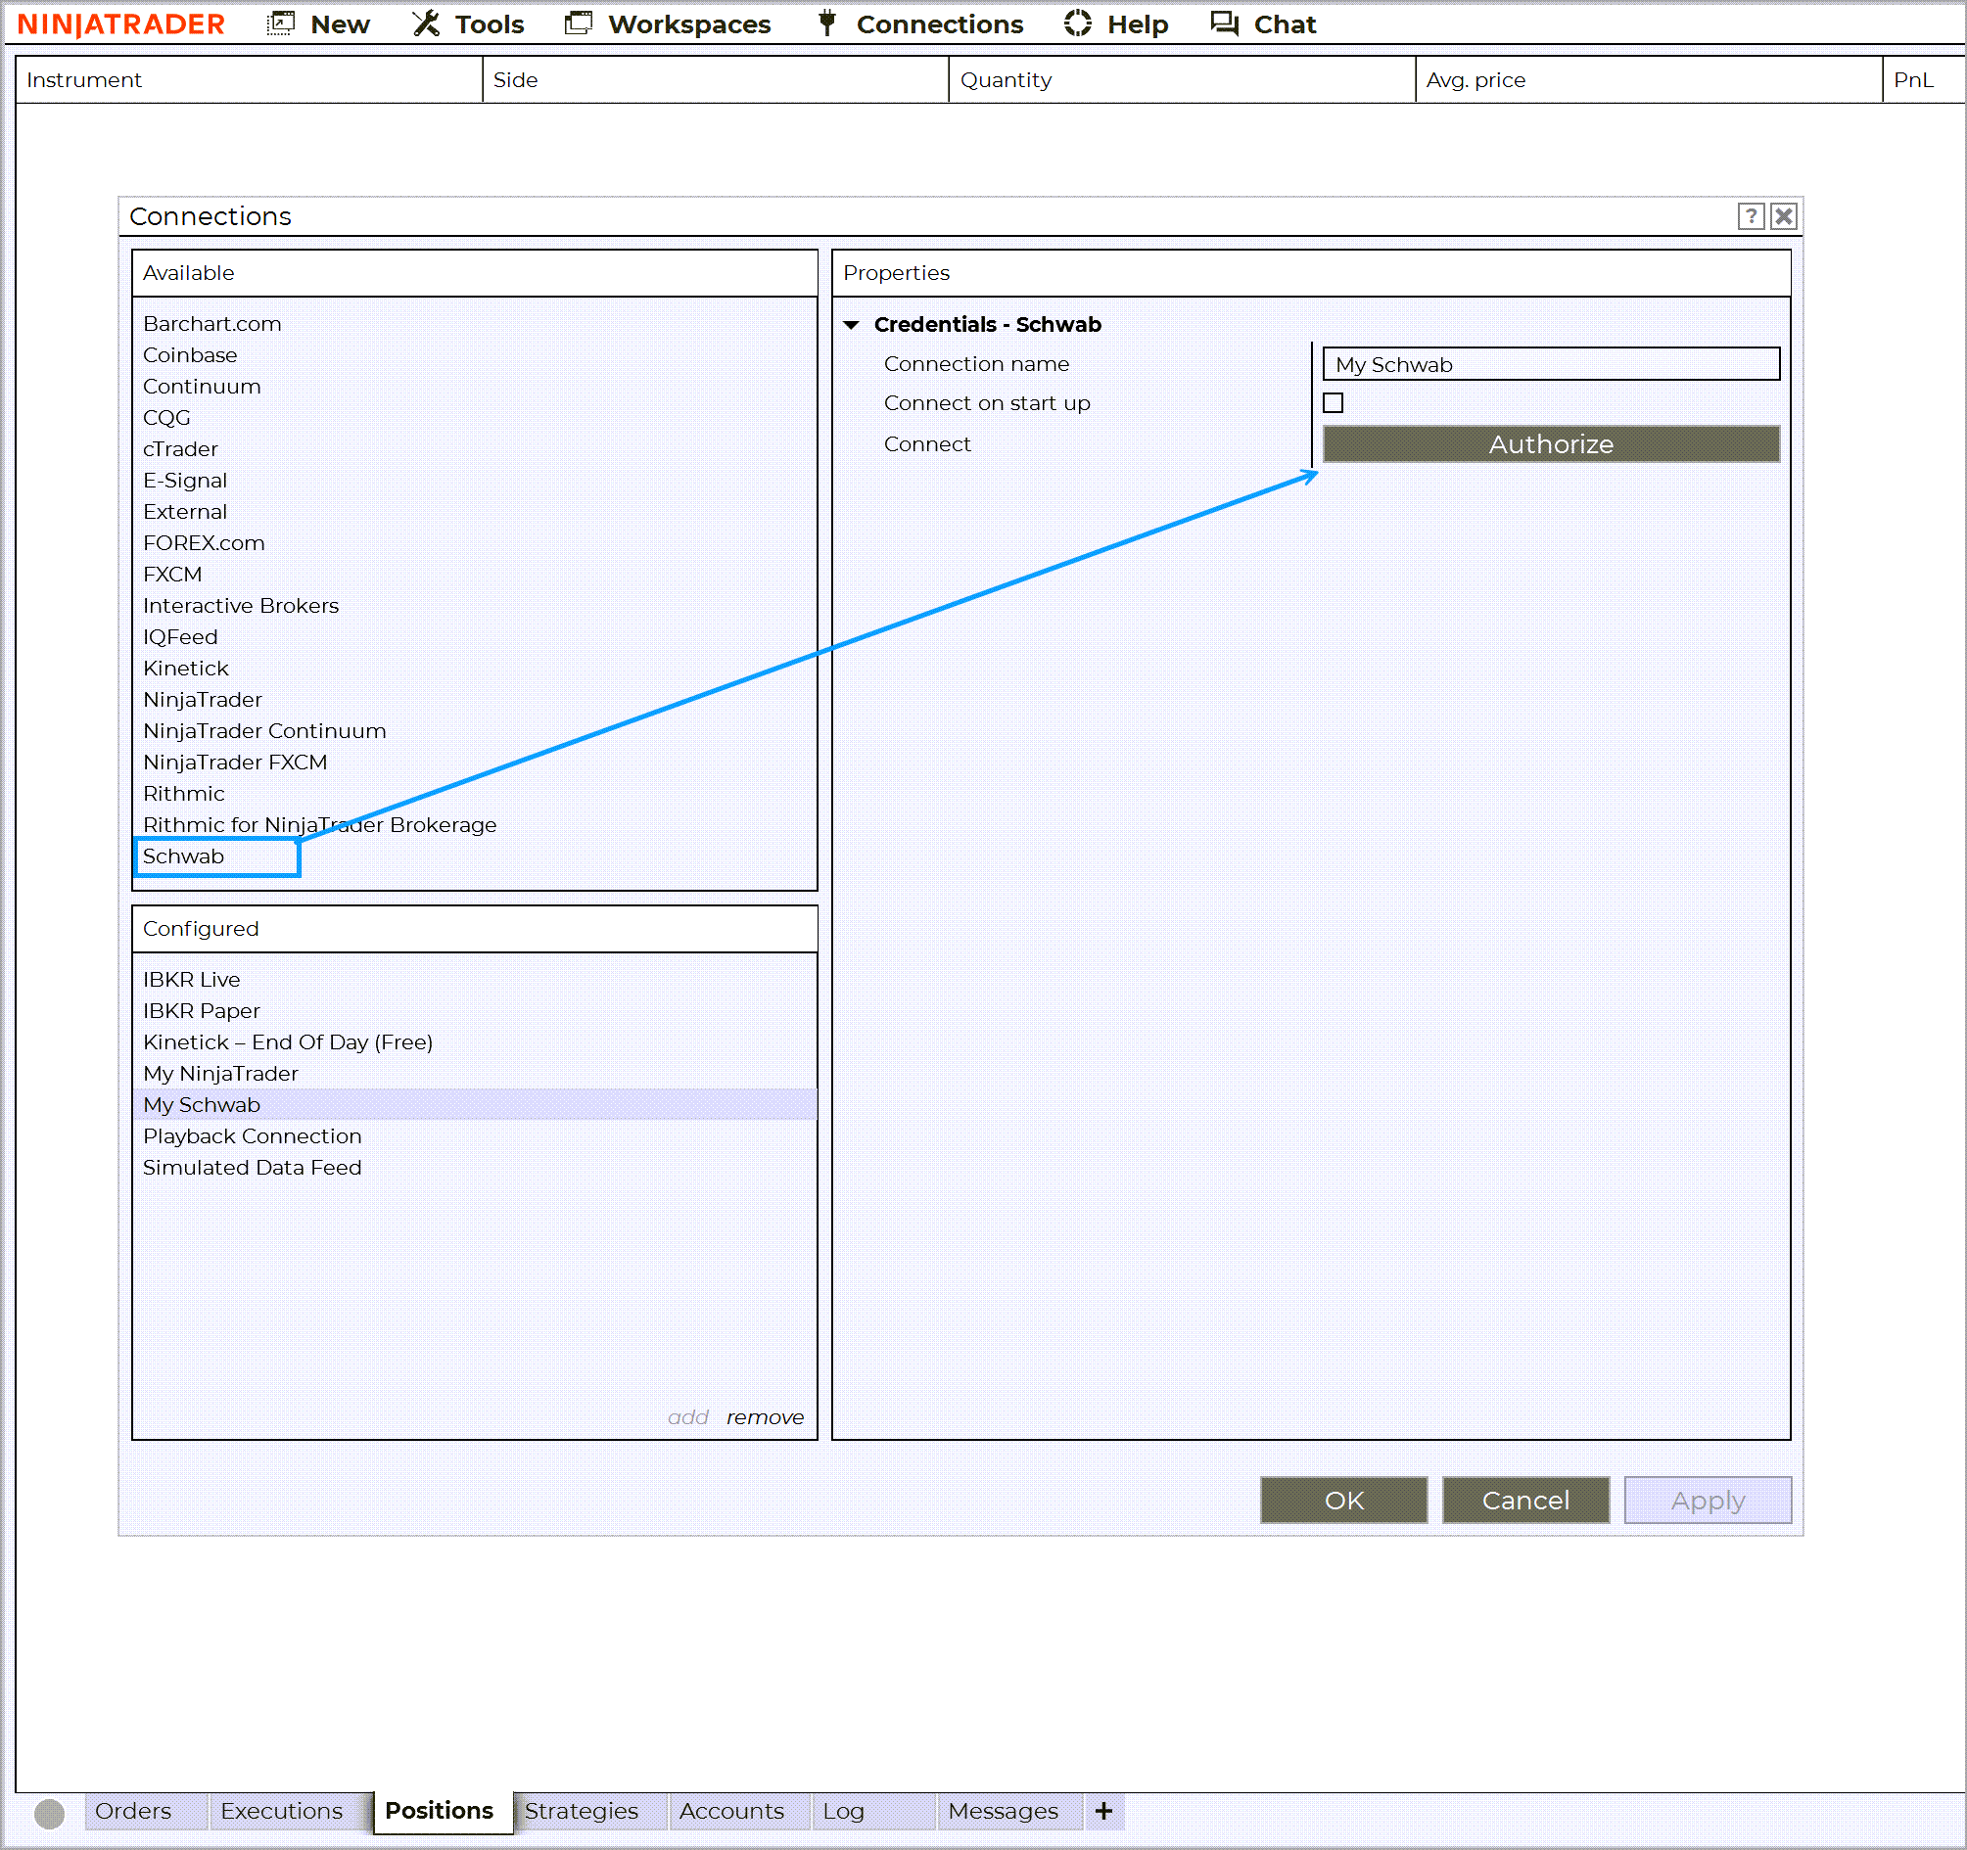Select Playback Connection in Configured list
Image resolution: width=1967 pixels, height=1850 pixels.
253,1135
